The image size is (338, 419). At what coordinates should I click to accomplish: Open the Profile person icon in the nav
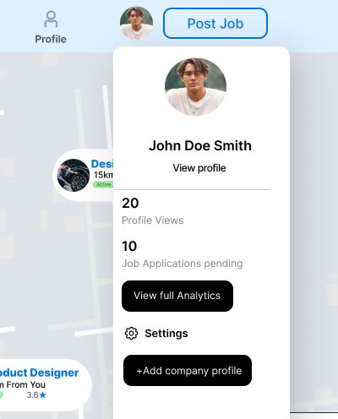point(51,19)
